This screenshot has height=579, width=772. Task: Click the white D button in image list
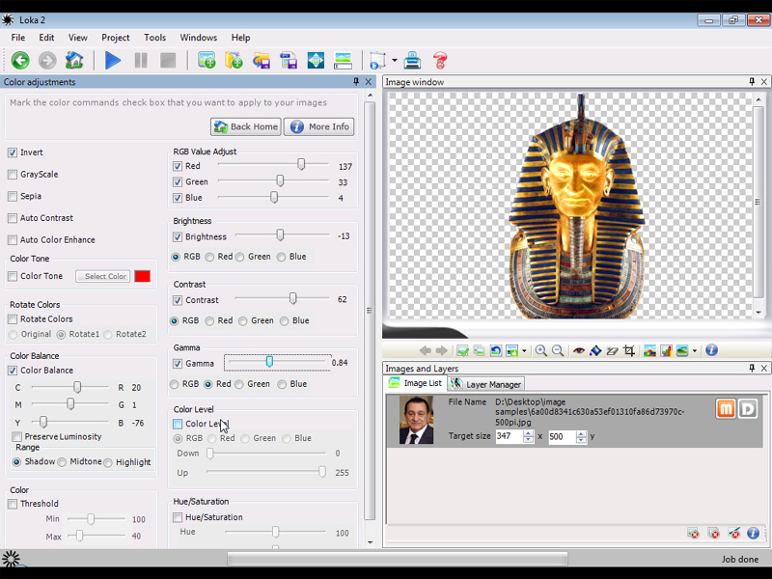pos(747,408)
